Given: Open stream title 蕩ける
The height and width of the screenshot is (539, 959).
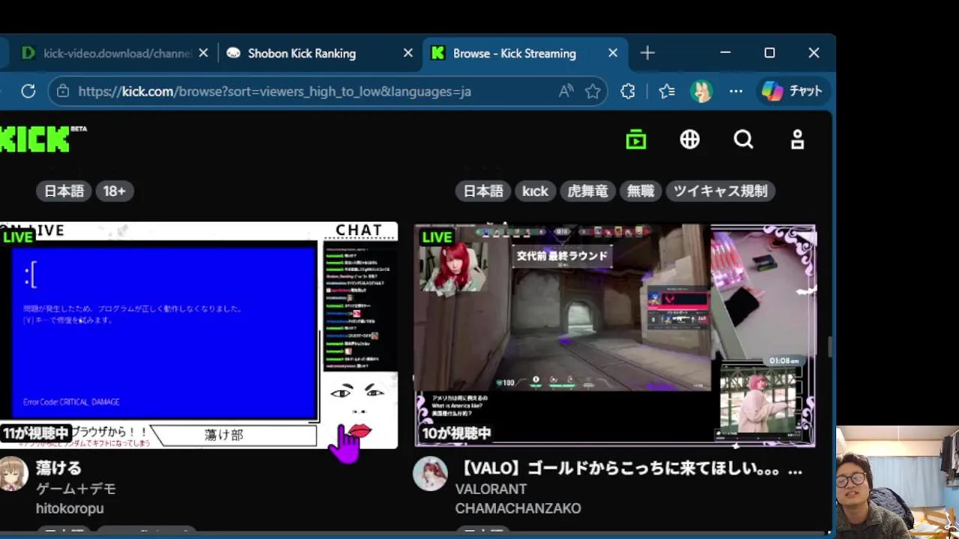Looking at the screenshot, I should tap(58, 469).
